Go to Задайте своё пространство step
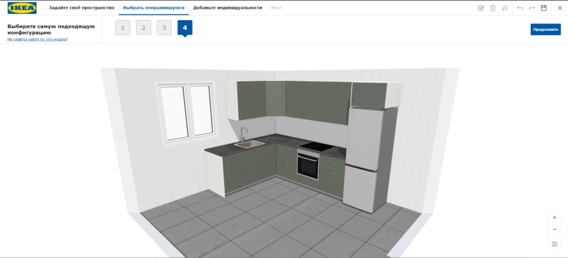The height and width of the screenshot is (258, 568). (81, 8)
